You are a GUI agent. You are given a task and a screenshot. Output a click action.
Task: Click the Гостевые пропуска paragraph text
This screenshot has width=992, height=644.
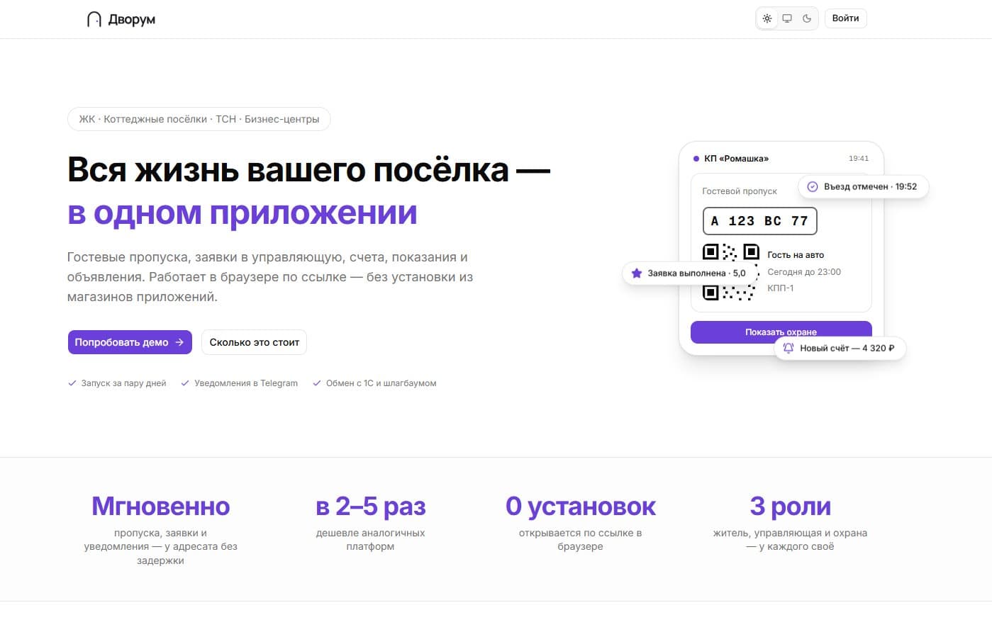point(270,277)
